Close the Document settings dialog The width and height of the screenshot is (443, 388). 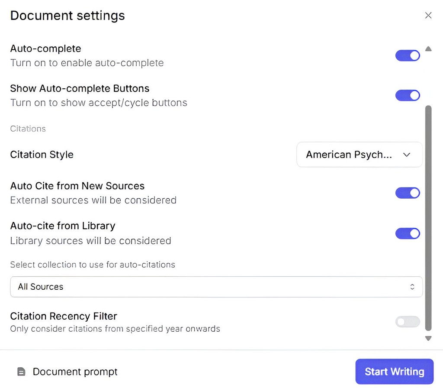point(428,15)
